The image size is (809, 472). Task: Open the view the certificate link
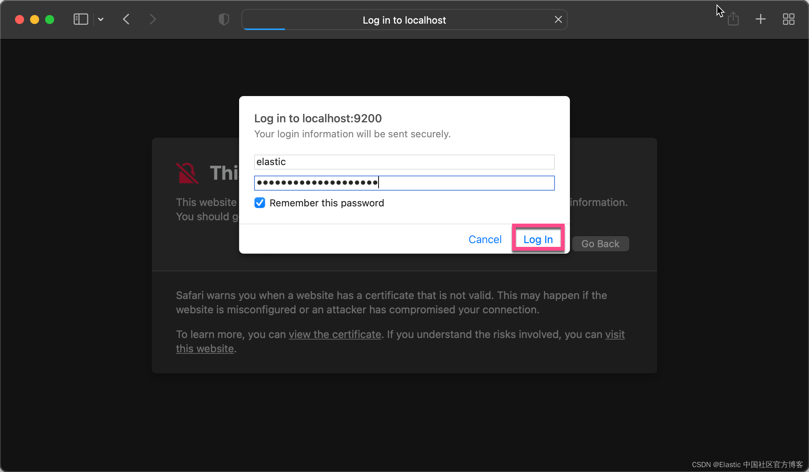pos(335,334)
